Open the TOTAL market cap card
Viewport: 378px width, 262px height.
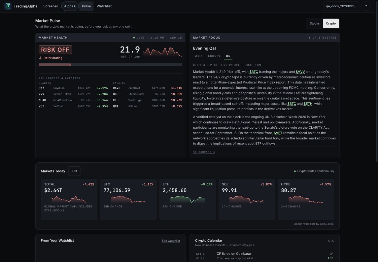(x=69, y=199)
